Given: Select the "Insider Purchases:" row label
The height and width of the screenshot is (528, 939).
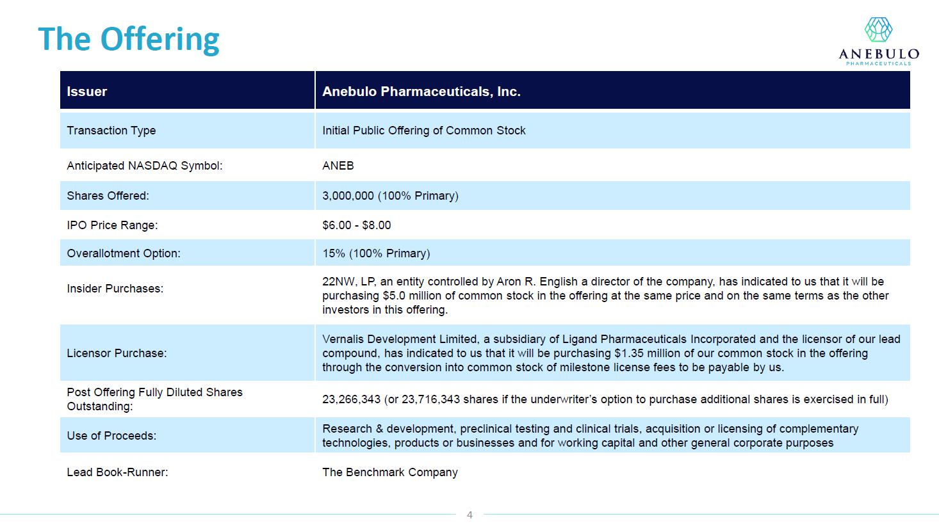Looking at the screenshot, I should pos(115,289).
